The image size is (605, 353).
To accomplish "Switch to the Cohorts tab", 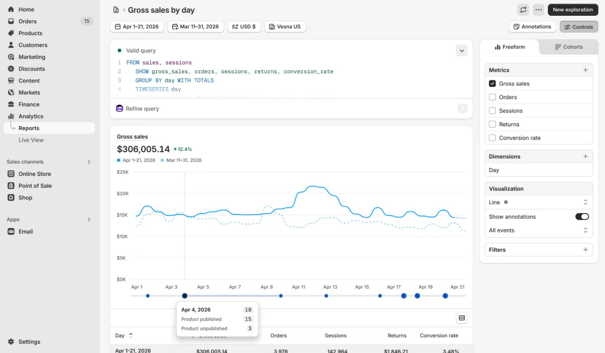I will 569,47.
